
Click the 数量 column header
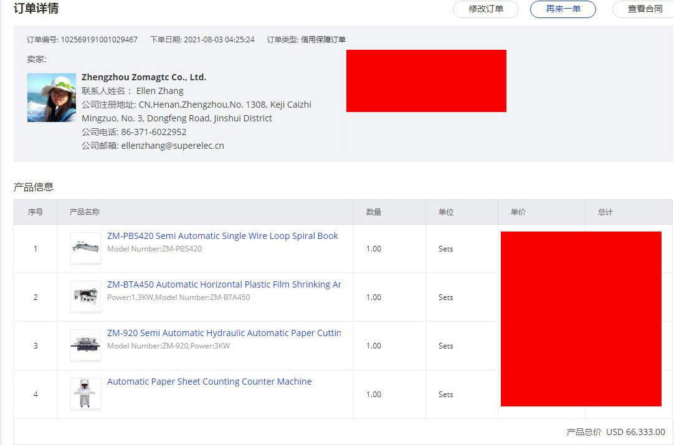click(x=374, y=212)
